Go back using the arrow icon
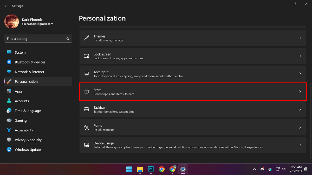The height and width of the screenshot is (175, 312). click(6, 6)
